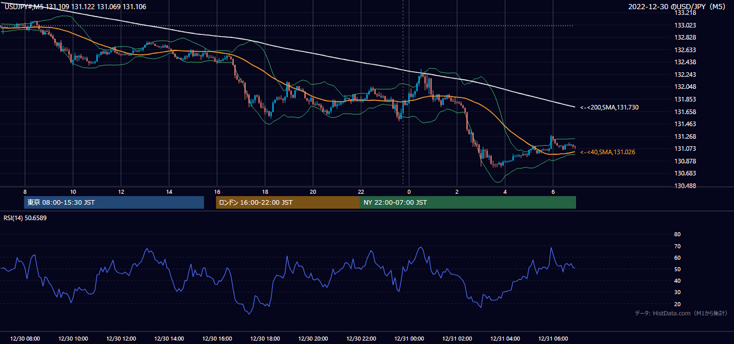
Task: Click price axis label 131.853
Action: [x=684, y=99]
